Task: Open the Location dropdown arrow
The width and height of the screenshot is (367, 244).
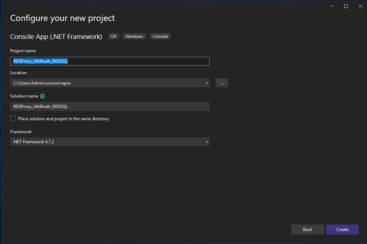Action: pyautogui.click(x=207, y=83)
